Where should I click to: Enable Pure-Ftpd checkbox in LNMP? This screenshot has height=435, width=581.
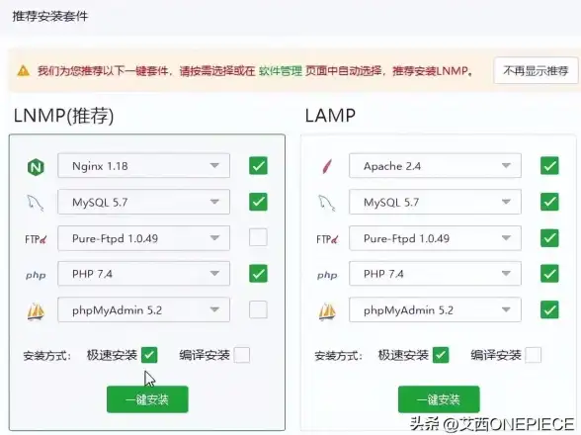[258, 237]
